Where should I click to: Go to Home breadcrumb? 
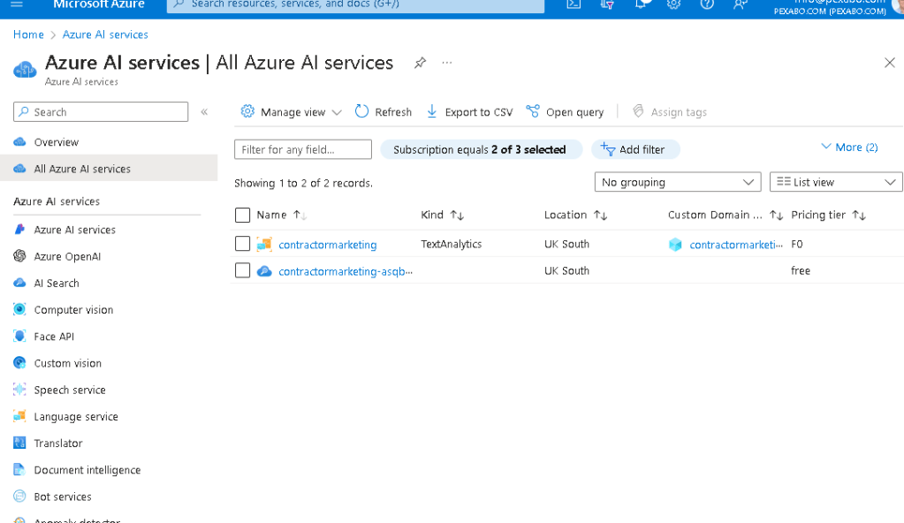(x=28, y=34)
